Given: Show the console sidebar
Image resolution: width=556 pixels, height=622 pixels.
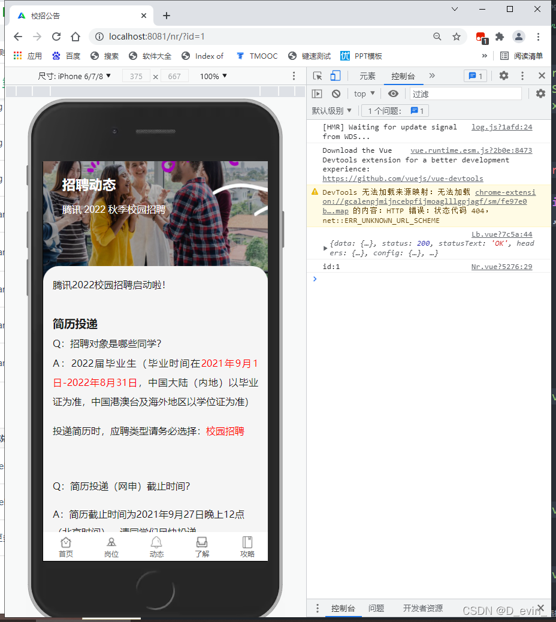Looking at the screenshot, I should point(317,94).
